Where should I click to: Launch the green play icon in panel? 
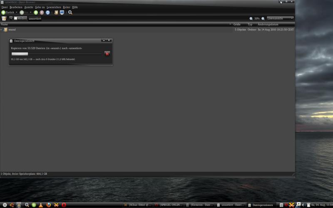tap(34, 205)
